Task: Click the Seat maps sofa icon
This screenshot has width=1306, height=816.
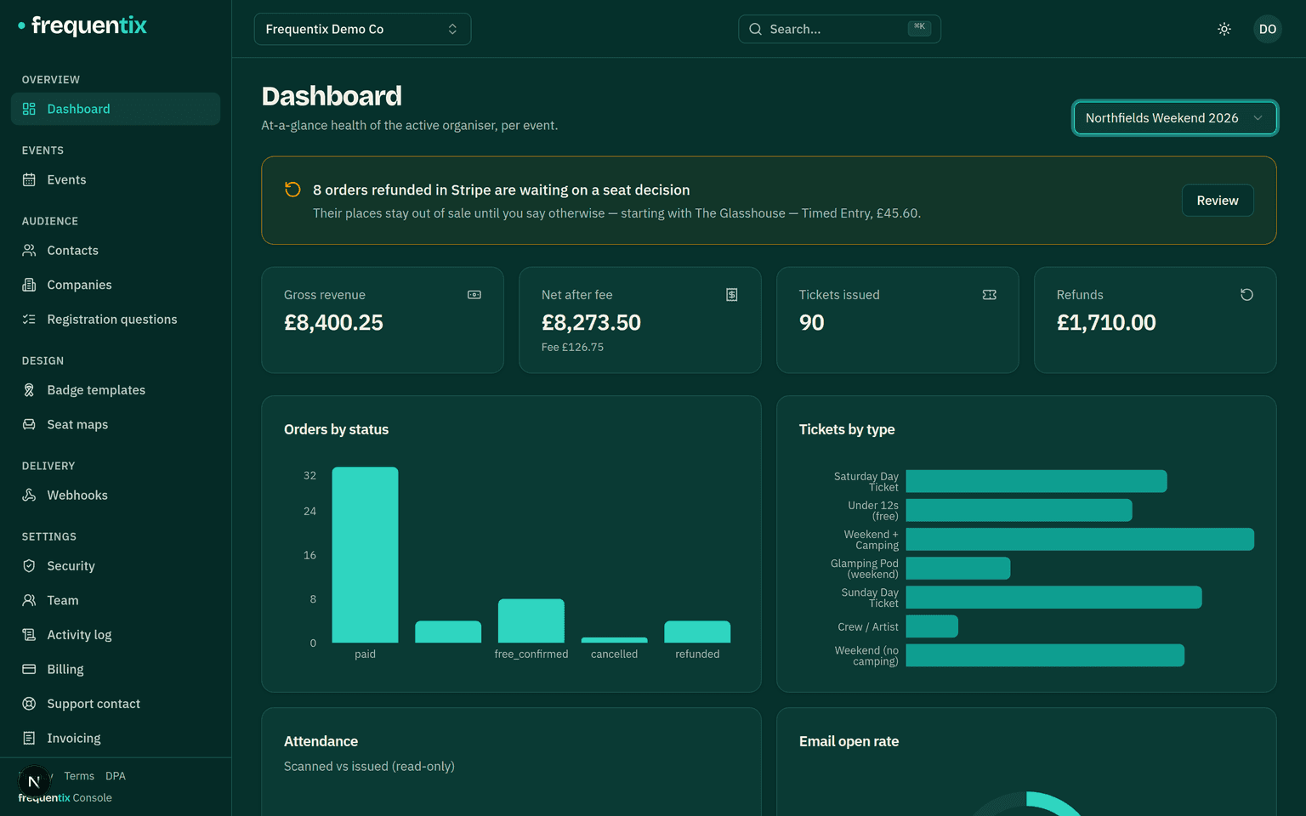Action: [29, 424]
